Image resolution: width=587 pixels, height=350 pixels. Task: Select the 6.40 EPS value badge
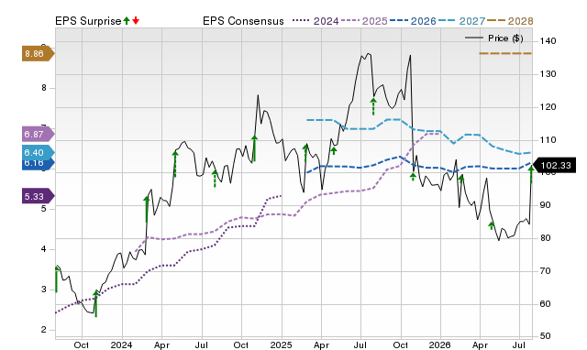[38, 152]
